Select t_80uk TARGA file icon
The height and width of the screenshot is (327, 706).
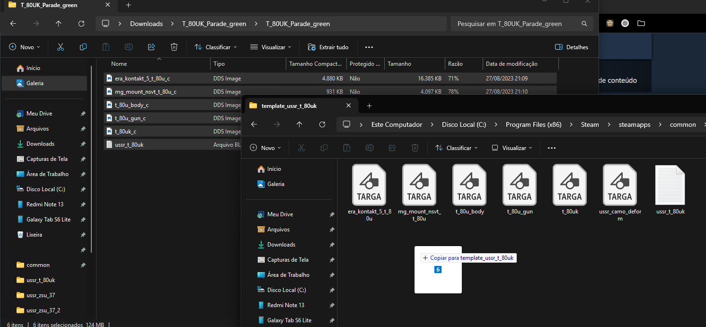click(x=570, y=185)
